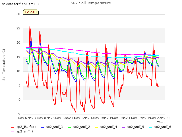This screenshot has width=182, height=137.
Task: Click the 30 y-axis tick label
Action: [18, 14]
